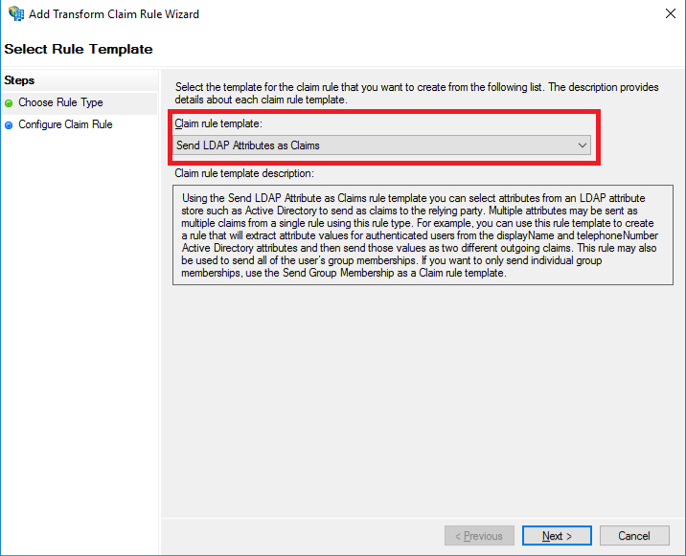Click the window title text in the title bar
The height and width of the screenshot is (556, 686).
click(x=116, y=14)
